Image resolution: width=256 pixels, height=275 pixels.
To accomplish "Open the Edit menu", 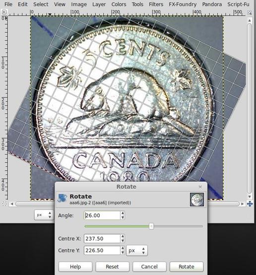I will click(23, 4).
